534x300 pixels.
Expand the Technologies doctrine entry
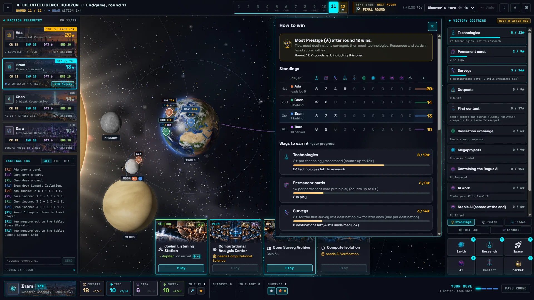487,36
